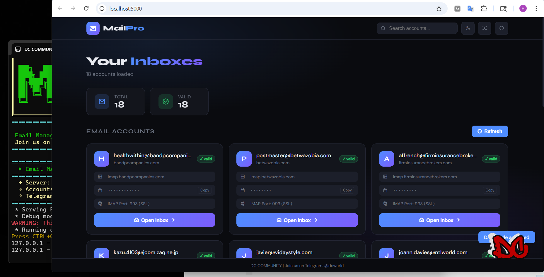Select the imap.firminsurancebrokers.com server text
Screen dimensions: 544x277
point(425,177)
